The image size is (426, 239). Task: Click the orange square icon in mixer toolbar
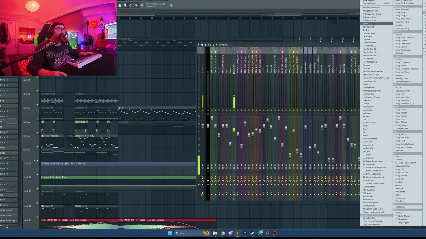tap(213, 45)
